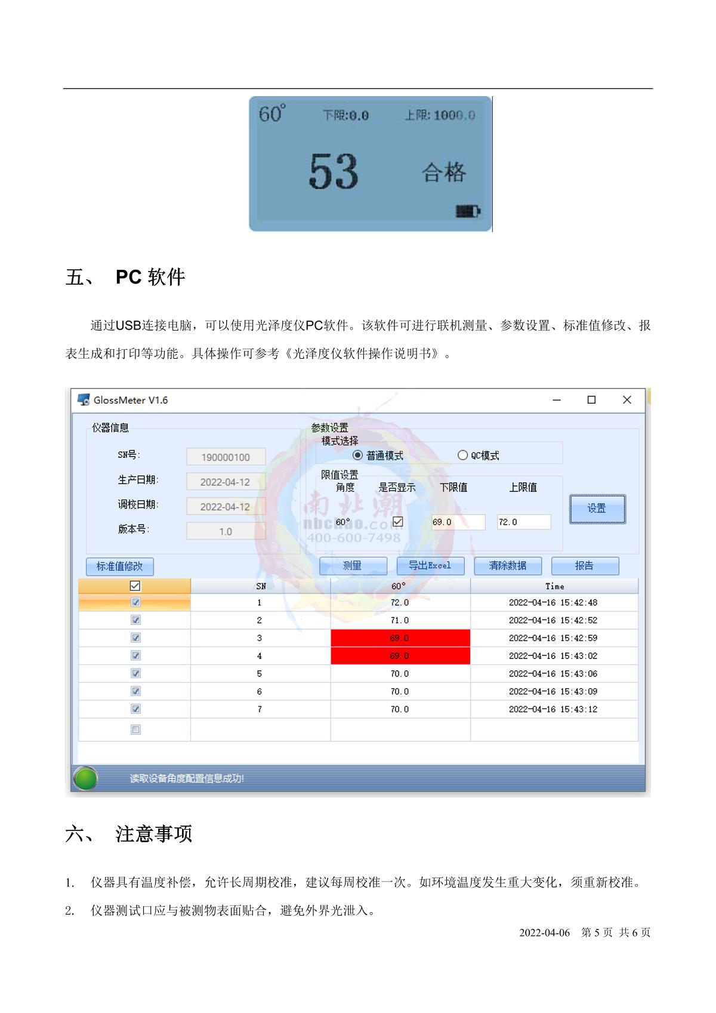Screen dimensions: 716x1013
Task: Click the GlossMeter app icon in title bar
Action: [84, 400]
